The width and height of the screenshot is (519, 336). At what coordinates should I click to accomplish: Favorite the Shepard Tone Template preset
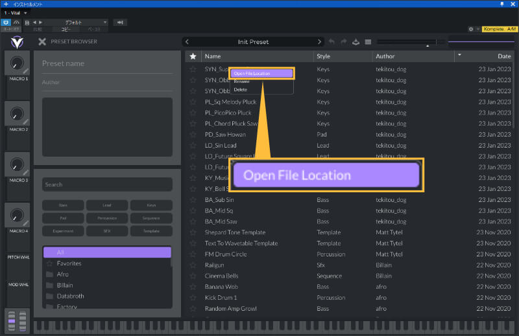click(193, 232)
